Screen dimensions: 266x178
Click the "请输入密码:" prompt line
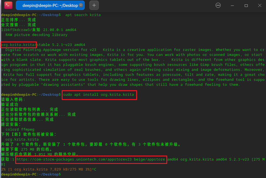click(x=13, y=100)
